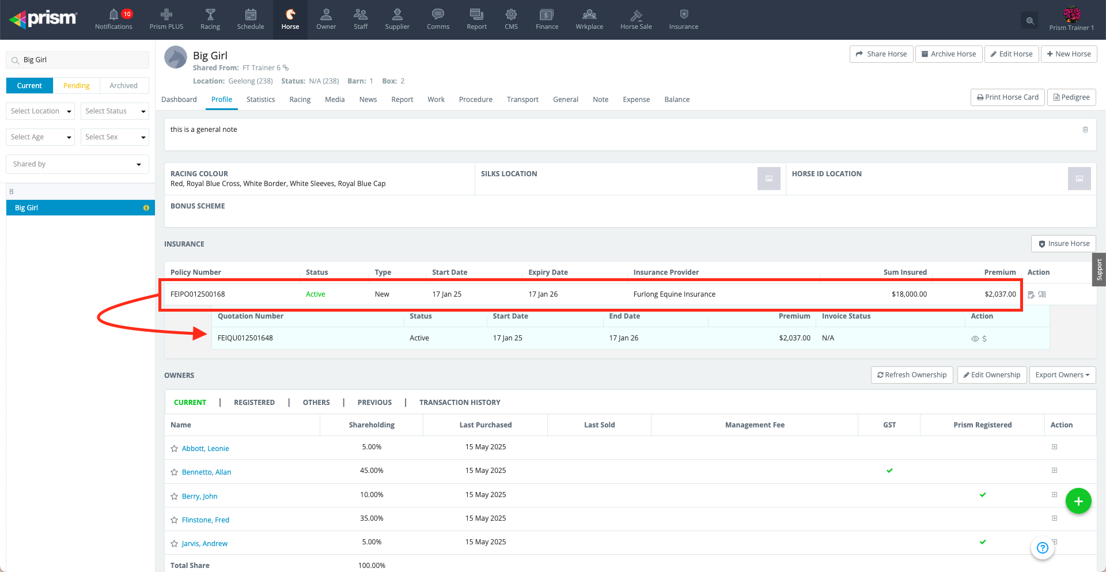Screen dimensions: 1106x572
Task: Open the blue help question mark icon
Action: coord(1042,548)
